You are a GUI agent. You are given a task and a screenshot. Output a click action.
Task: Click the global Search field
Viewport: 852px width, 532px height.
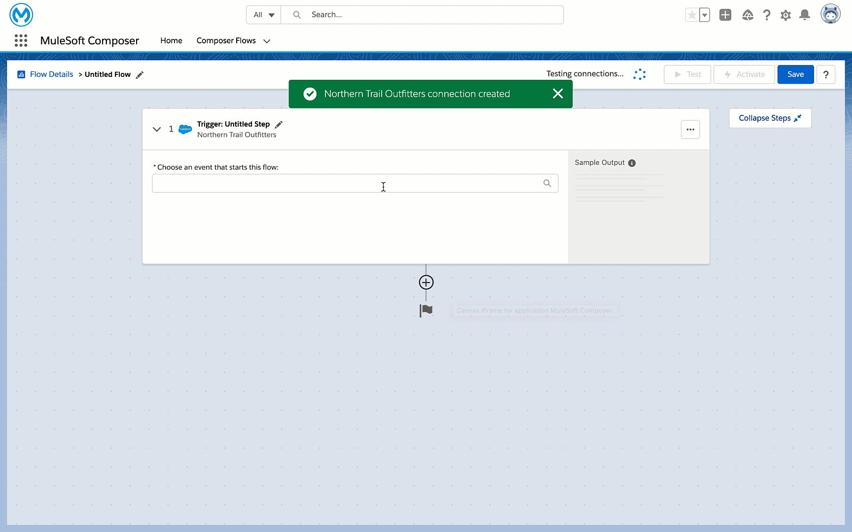coord(422,15)
